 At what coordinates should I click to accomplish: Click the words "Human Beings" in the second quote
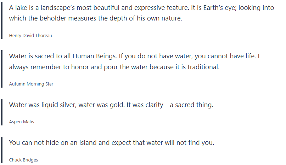[92, 57]
